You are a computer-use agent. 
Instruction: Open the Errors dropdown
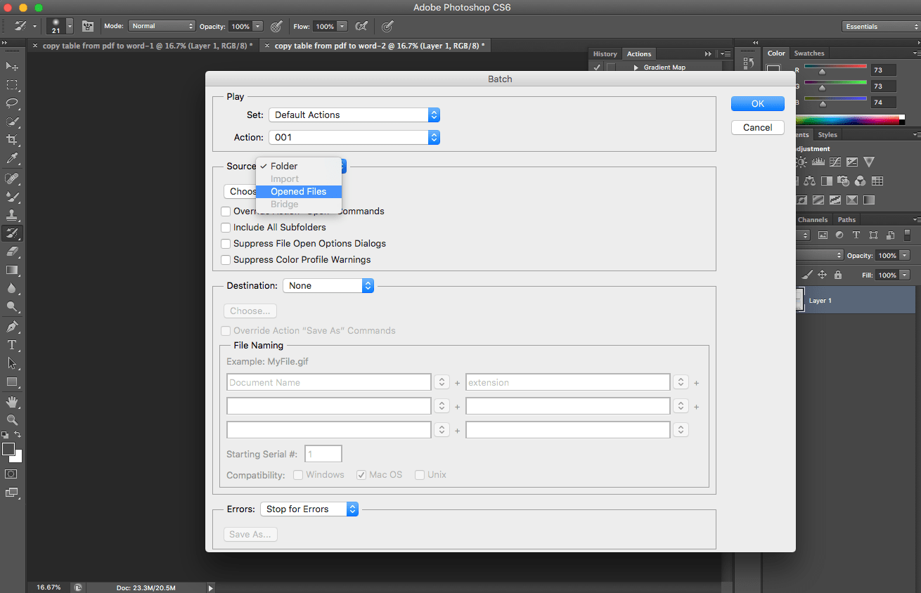309,509
